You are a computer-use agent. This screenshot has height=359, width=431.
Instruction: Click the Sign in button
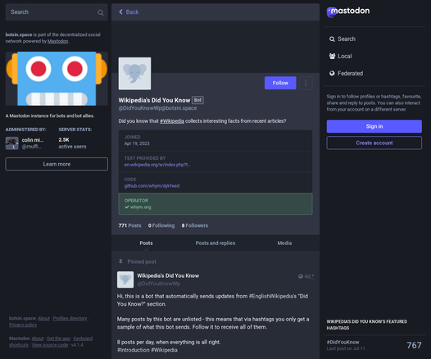(374, 126)
